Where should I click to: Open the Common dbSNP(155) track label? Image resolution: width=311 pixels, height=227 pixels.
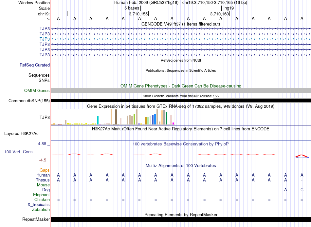(29, 101)
